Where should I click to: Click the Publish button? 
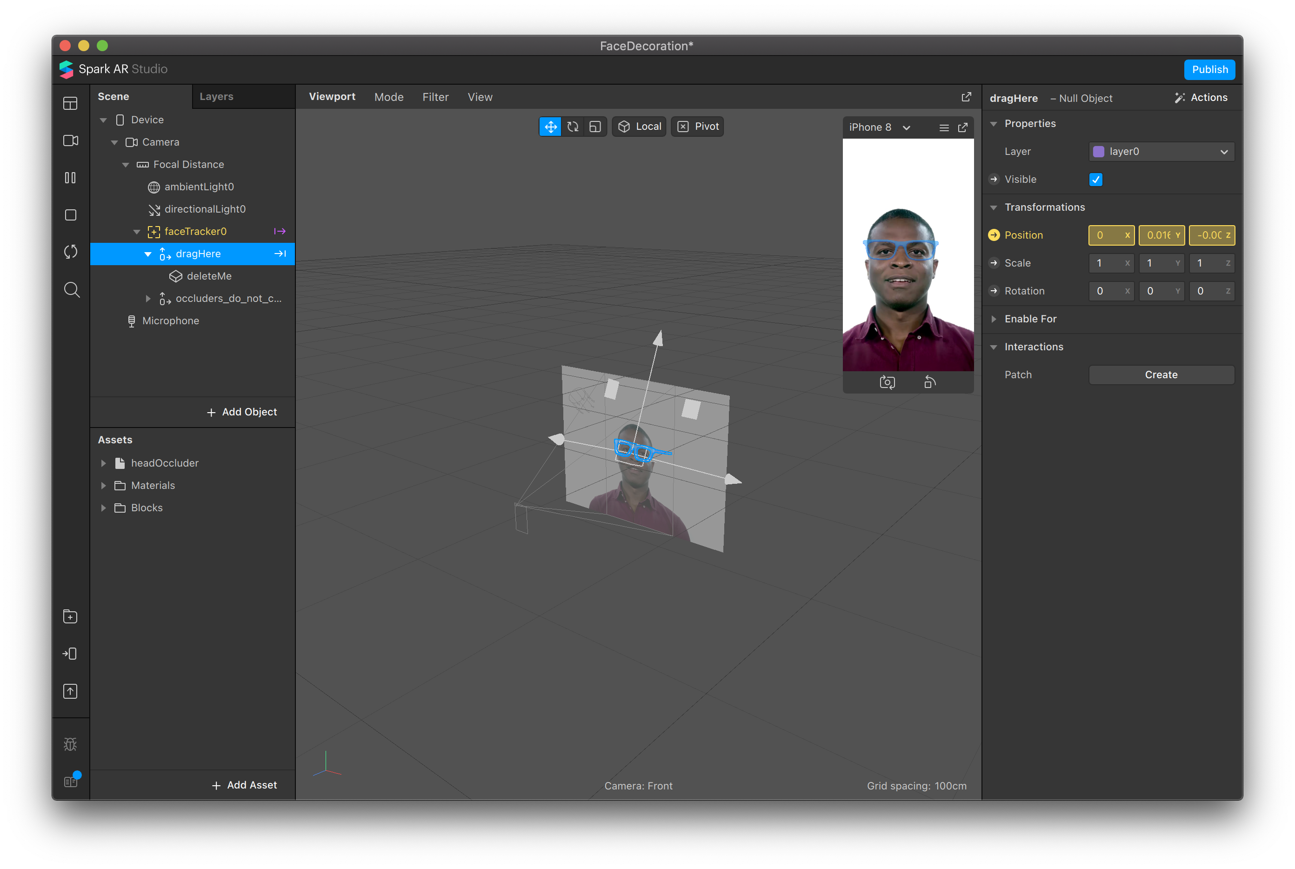point(1209,70)
